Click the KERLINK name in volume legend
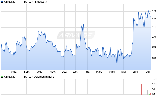This screenshot has width=162, height=97. tap(9, 77)
